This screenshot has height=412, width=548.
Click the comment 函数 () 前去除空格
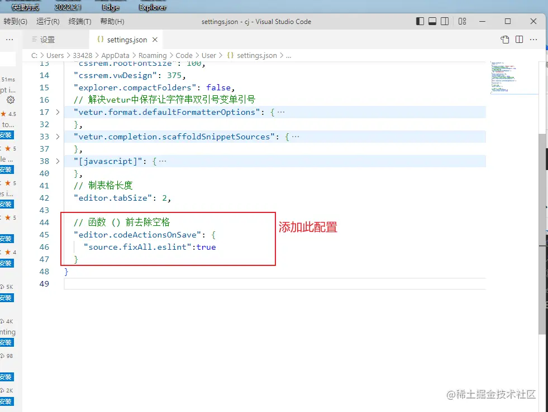point(122,222)
